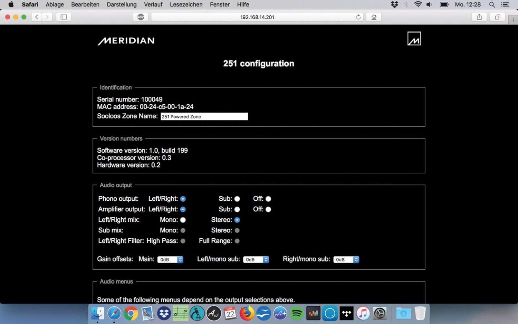Click the Serial number 100049 text

[x=130, y=99]
